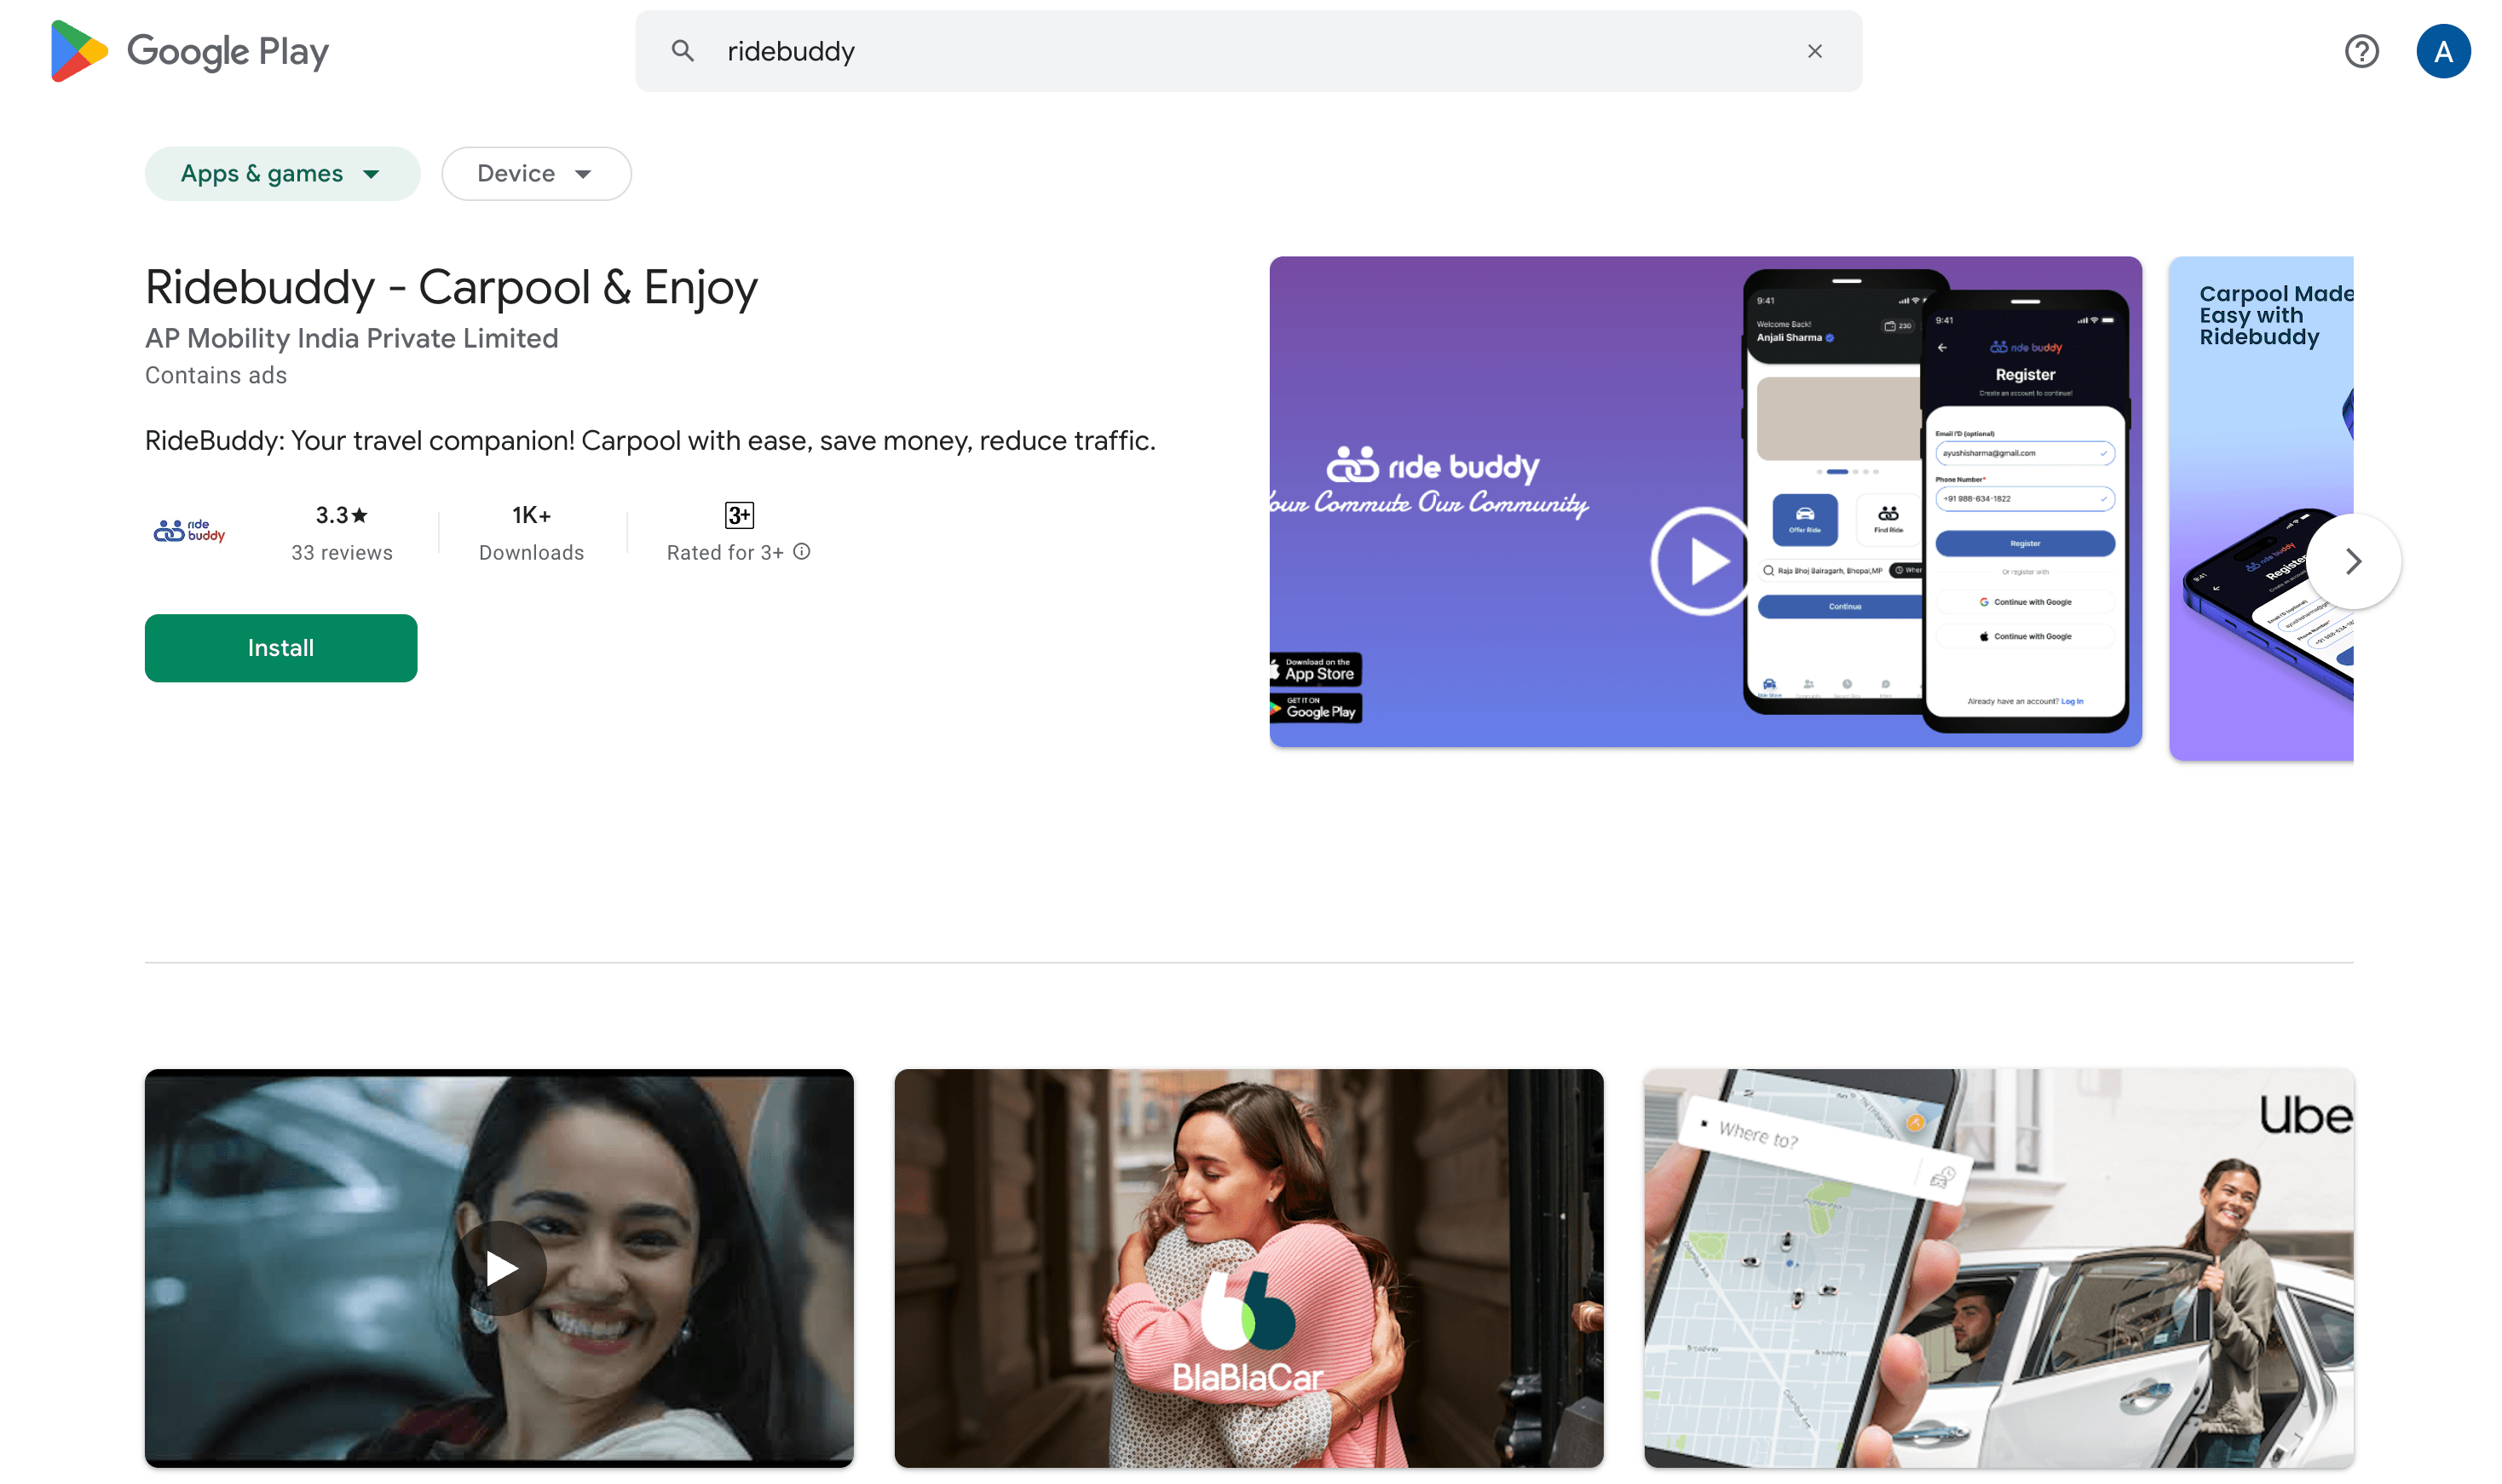The width and height of the screenshot is (2502, 1484).
Task: Click inside the search input field
Action: point(1200,51)
